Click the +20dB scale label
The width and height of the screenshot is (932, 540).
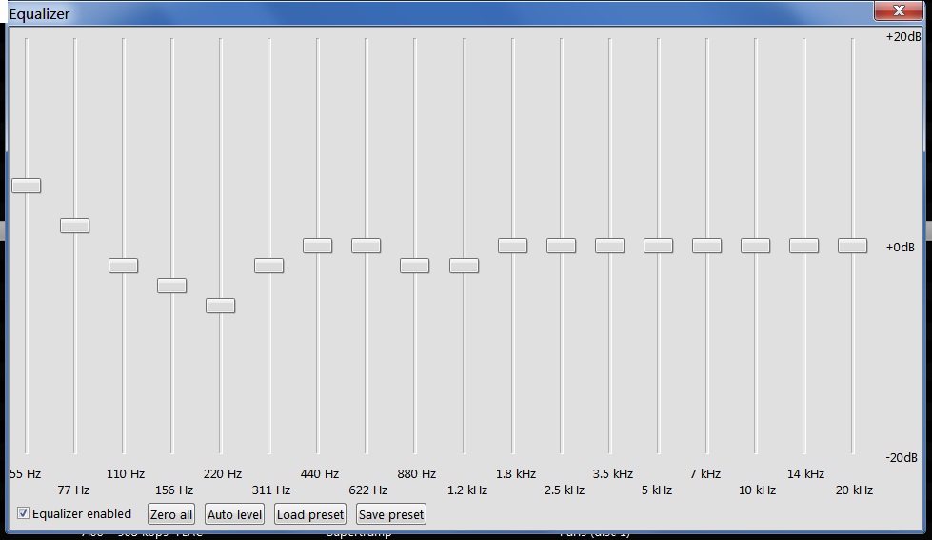tap(902, 37)
